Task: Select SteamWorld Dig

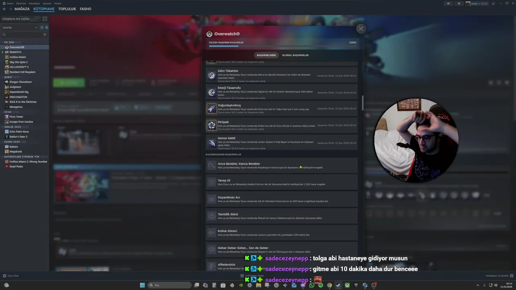Action: tap(25, 92)
